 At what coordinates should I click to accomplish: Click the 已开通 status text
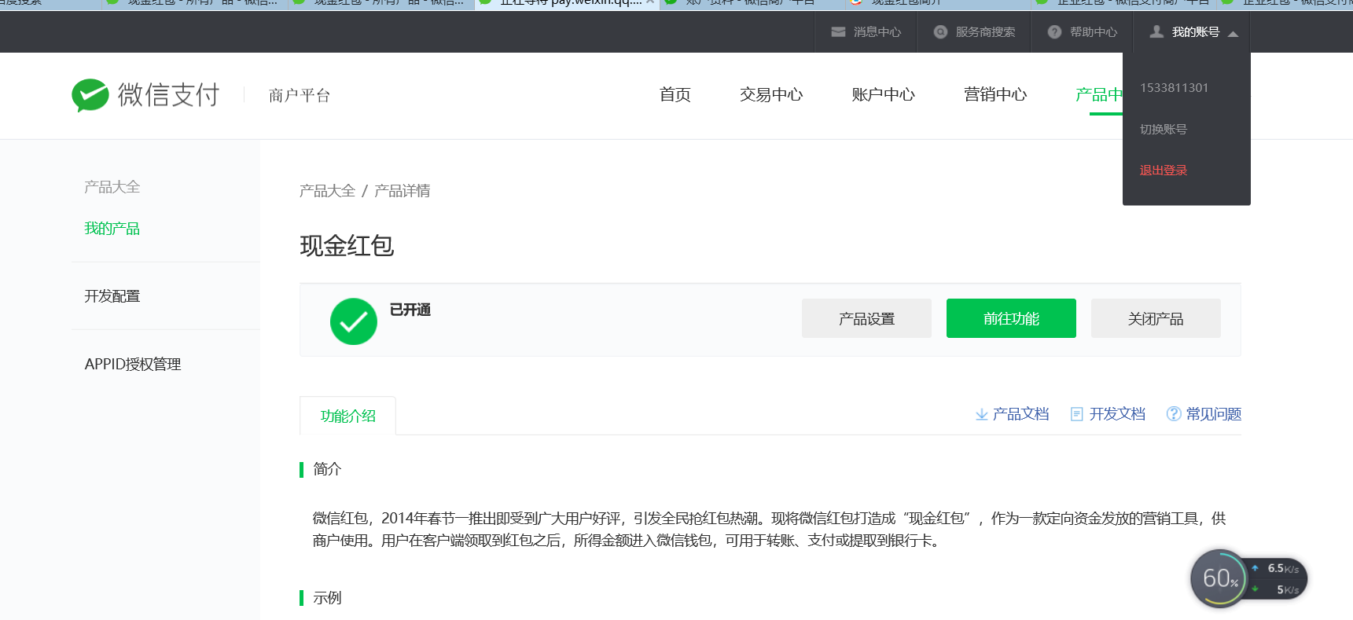click(410, 310)
